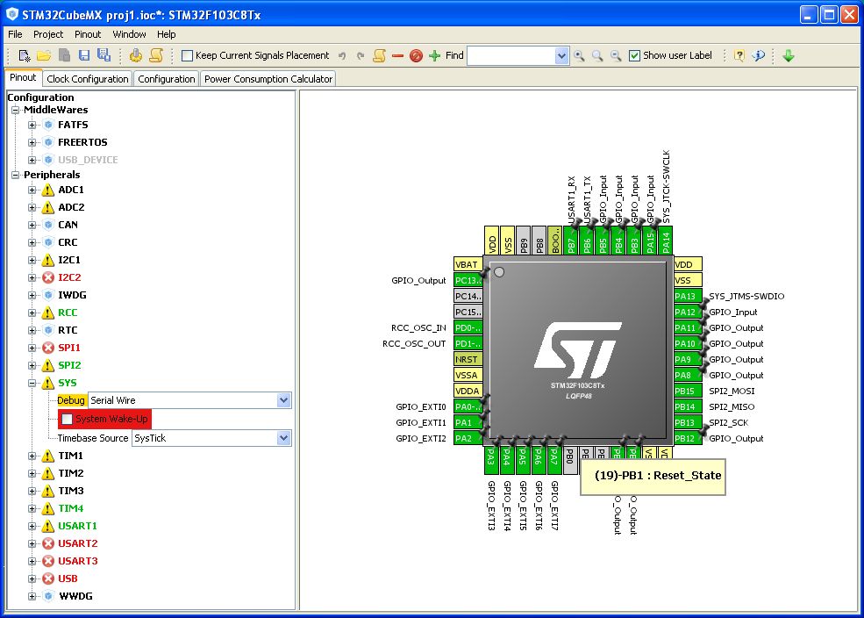Open the Pinout menu
Viewport: 864px width, 618px height.
point(88,34)
